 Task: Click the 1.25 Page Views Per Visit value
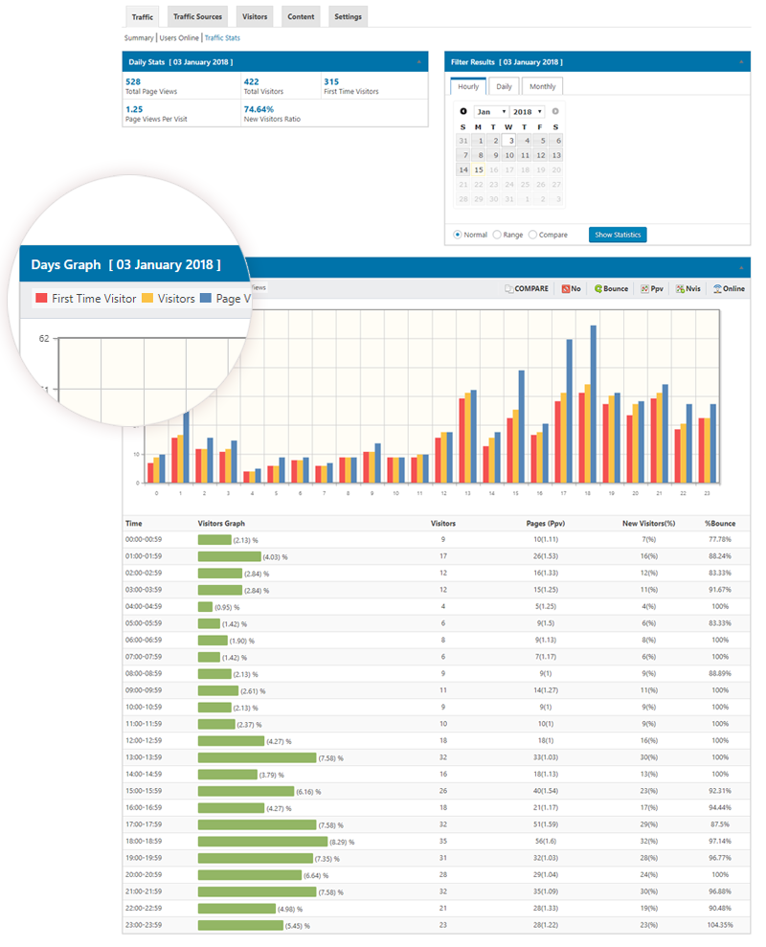click(134, 109)
